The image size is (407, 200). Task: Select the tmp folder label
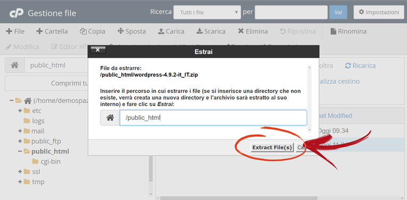tap(38, 181)
